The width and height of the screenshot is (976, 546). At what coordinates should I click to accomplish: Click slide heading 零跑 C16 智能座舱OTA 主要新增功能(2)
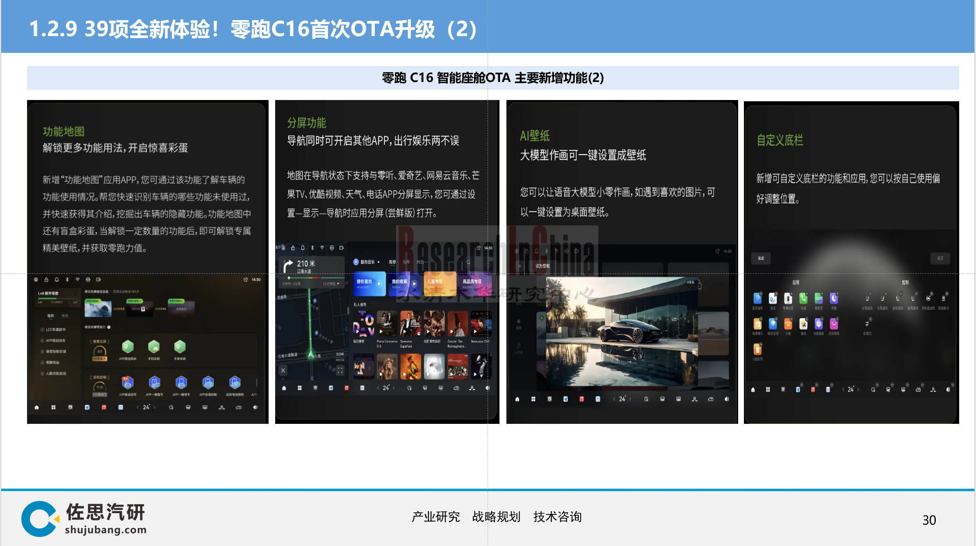[x=493, y=78]
